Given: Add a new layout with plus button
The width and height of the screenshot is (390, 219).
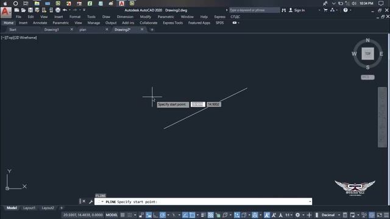Looking at the screenshot, I should 62,208.
